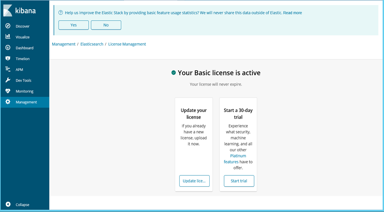Select the APM label

19,70
